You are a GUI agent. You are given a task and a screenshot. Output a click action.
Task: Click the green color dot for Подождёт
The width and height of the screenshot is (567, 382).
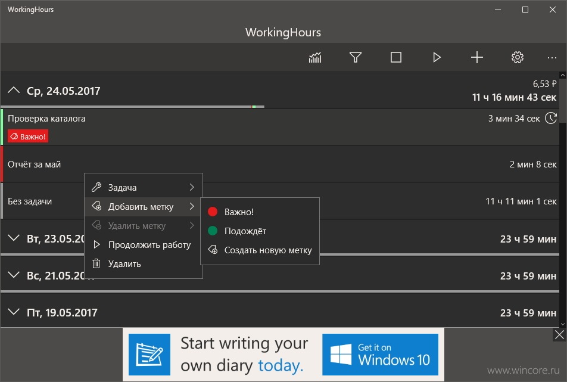pyautogui.click(x=213, y=231)
